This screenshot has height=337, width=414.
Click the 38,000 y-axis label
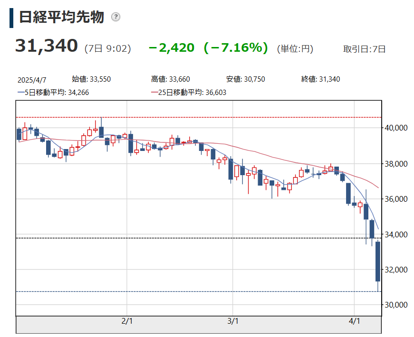(396, 164)
